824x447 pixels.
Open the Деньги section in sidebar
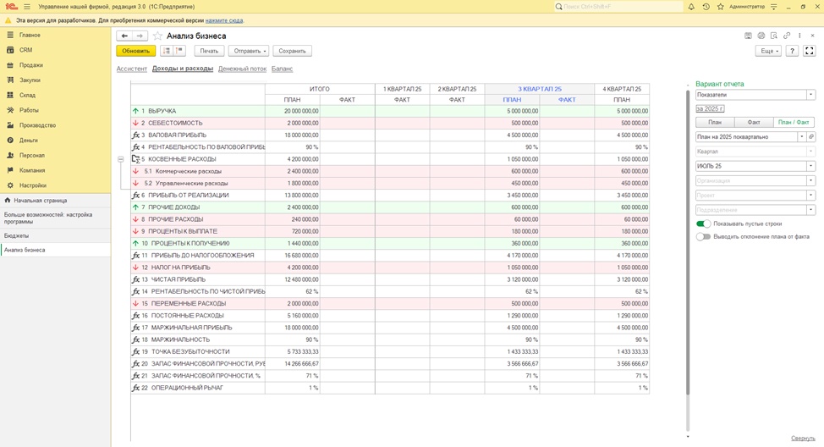tap(29, 141)
